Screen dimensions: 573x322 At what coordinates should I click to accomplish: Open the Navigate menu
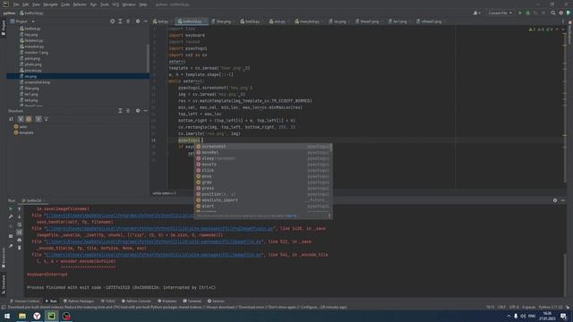[50, 4]
